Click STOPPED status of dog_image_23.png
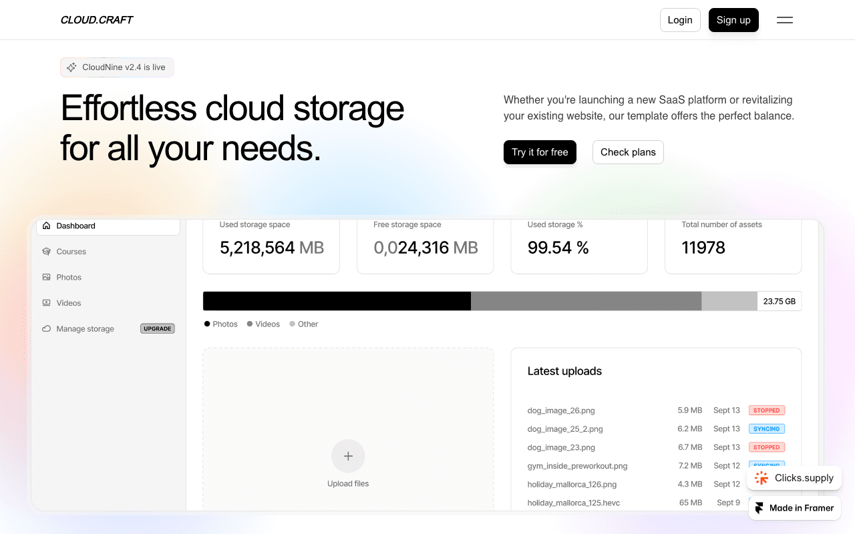The image size is (855, 534). point(767,447)
